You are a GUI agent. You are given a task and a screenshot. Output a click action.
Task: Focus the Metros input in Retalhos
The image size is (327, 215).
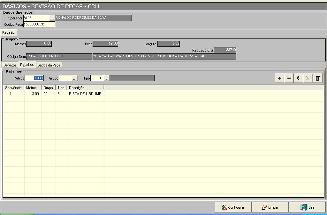(34, 78)
